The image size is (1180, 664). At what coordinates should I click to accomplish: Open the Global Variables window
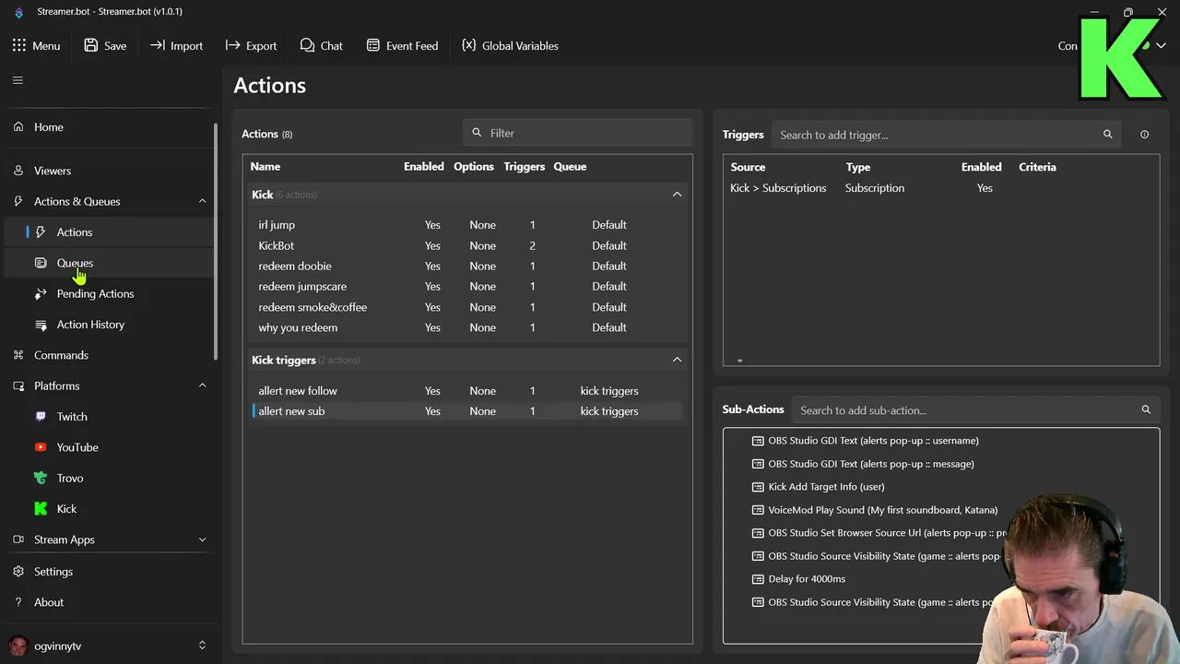510,46
